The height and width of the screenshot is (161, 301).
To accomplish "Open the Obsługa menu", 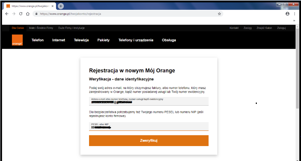I will [169, 40].
